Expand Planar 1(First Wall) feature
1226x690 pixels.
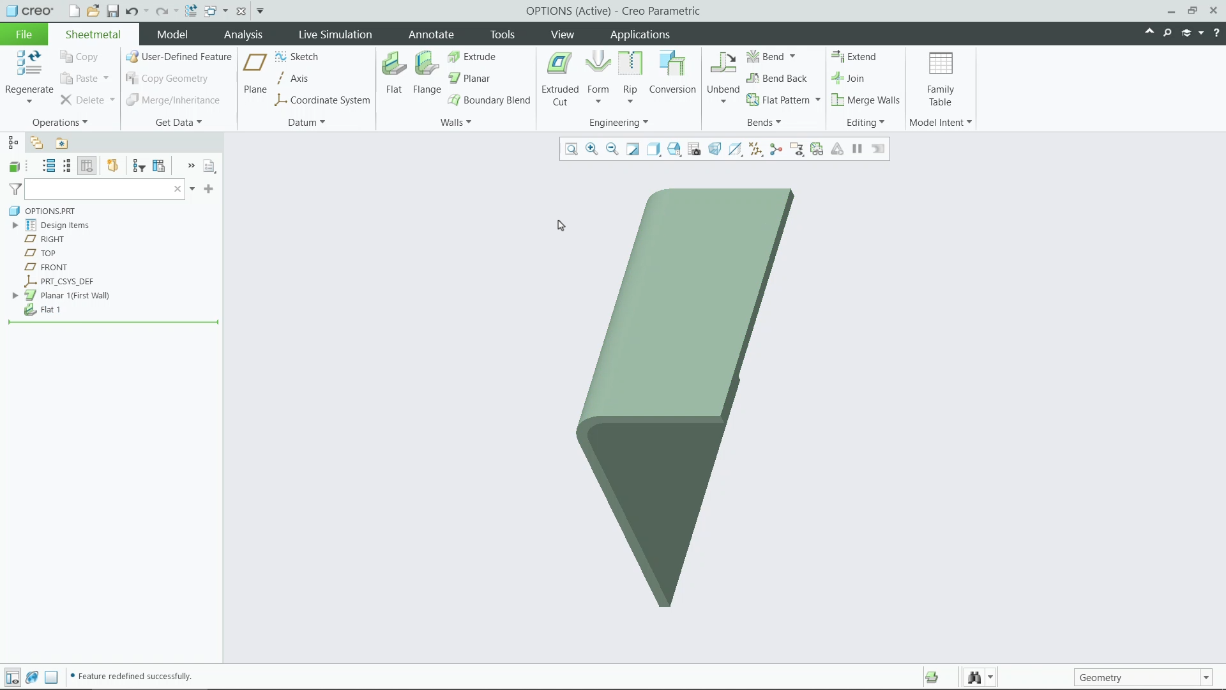click(15, 295)
